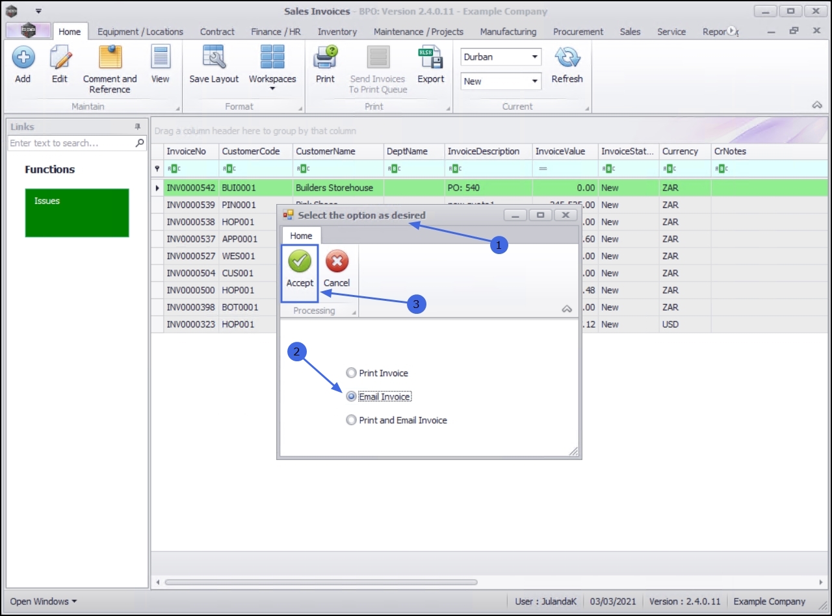Expand the Format group launcher
Image resolution: width=832 pixels, height=616 pixels.
300,109
